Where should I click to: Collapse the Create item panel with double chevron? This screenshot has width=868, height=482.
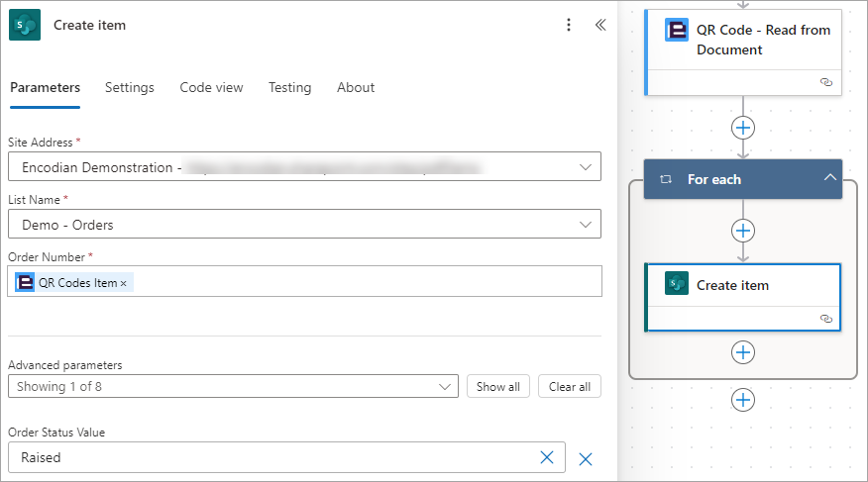point(600,25)
